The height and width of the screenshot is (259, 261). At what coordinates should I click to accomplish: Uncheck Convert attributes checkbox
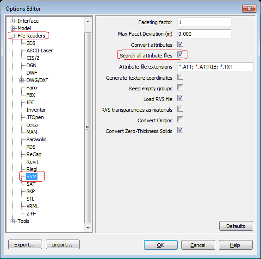(x=180, y=44)
